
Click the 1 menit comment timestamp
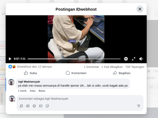22,91
